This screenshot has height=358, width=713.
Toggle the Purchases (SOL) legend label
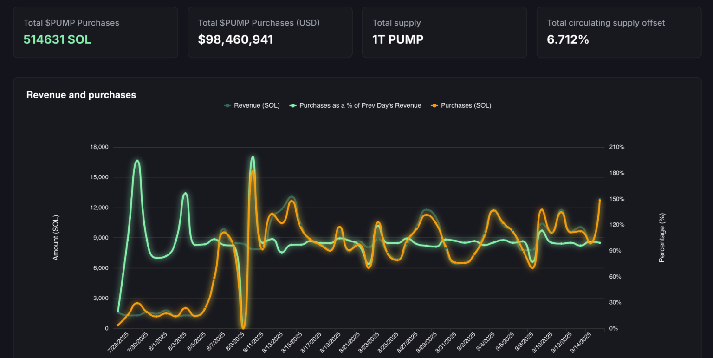(x=466, y=105)
